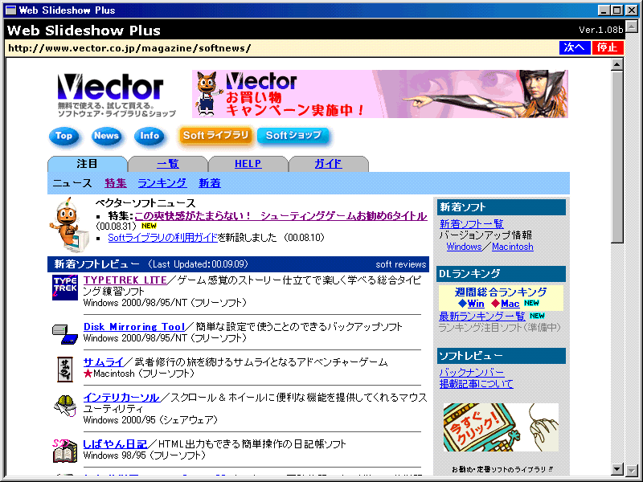Open the 掲載記事について link
Viewport: 643px width, 482px height.
click(476, 384)
